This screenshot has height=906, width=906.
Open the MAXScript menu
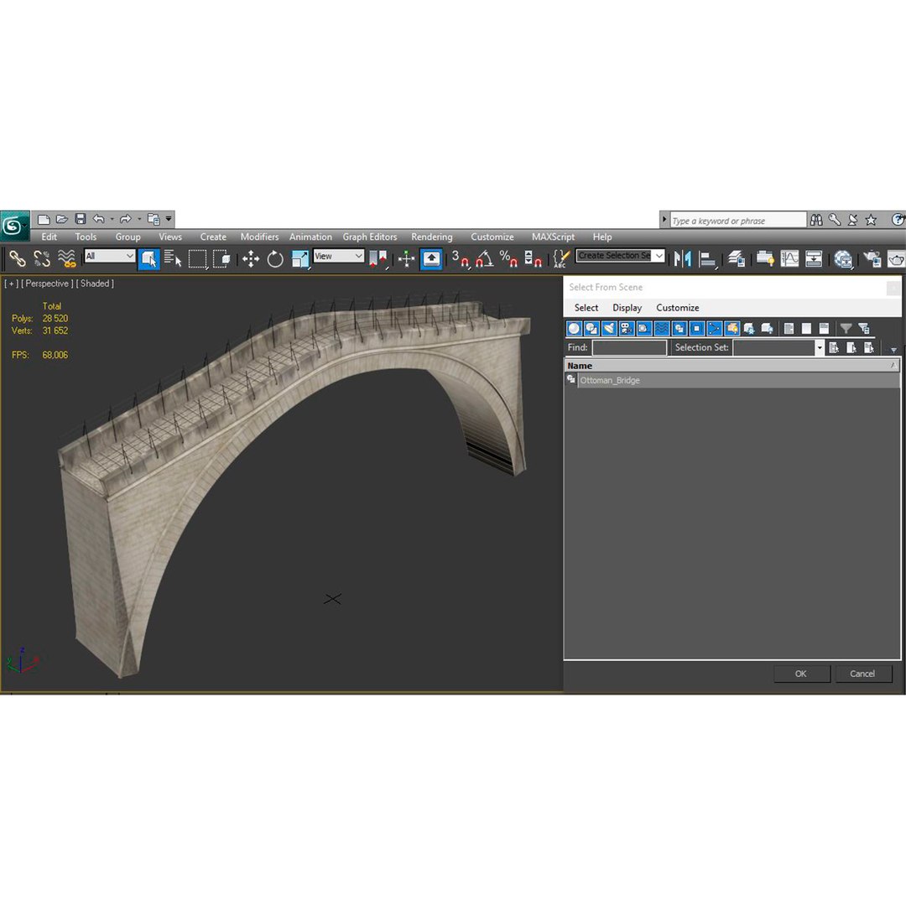[553, 237]
